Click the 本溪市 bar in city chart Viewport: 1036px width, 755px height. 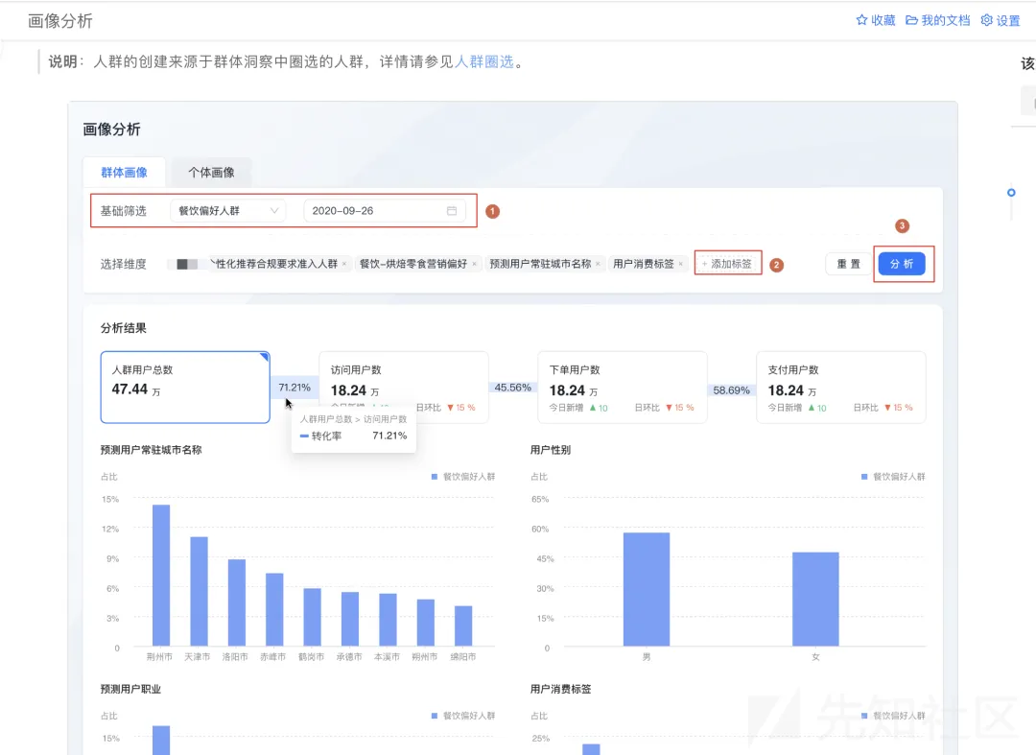[x=388, y=620]
